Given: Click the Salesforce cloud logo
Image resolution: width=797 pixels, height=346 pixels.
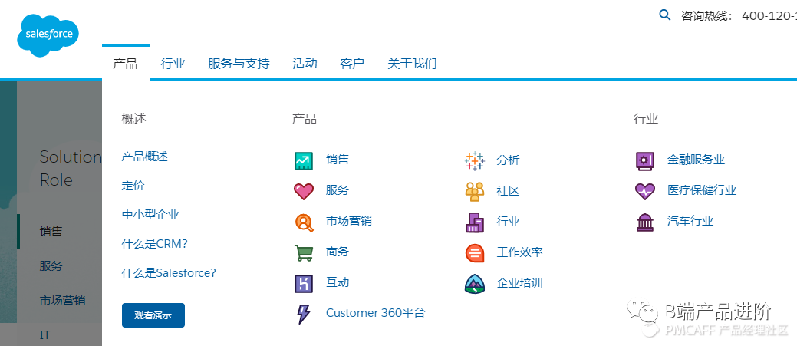Looking at the screenshot, I should 48,35.
